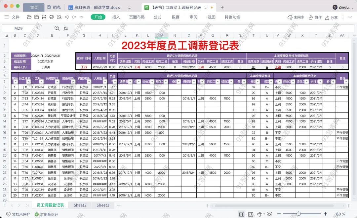This screenshot has width=357, height=218.
Task: Click the zoom magnifier icon beside name box
Action: (57, 28)
